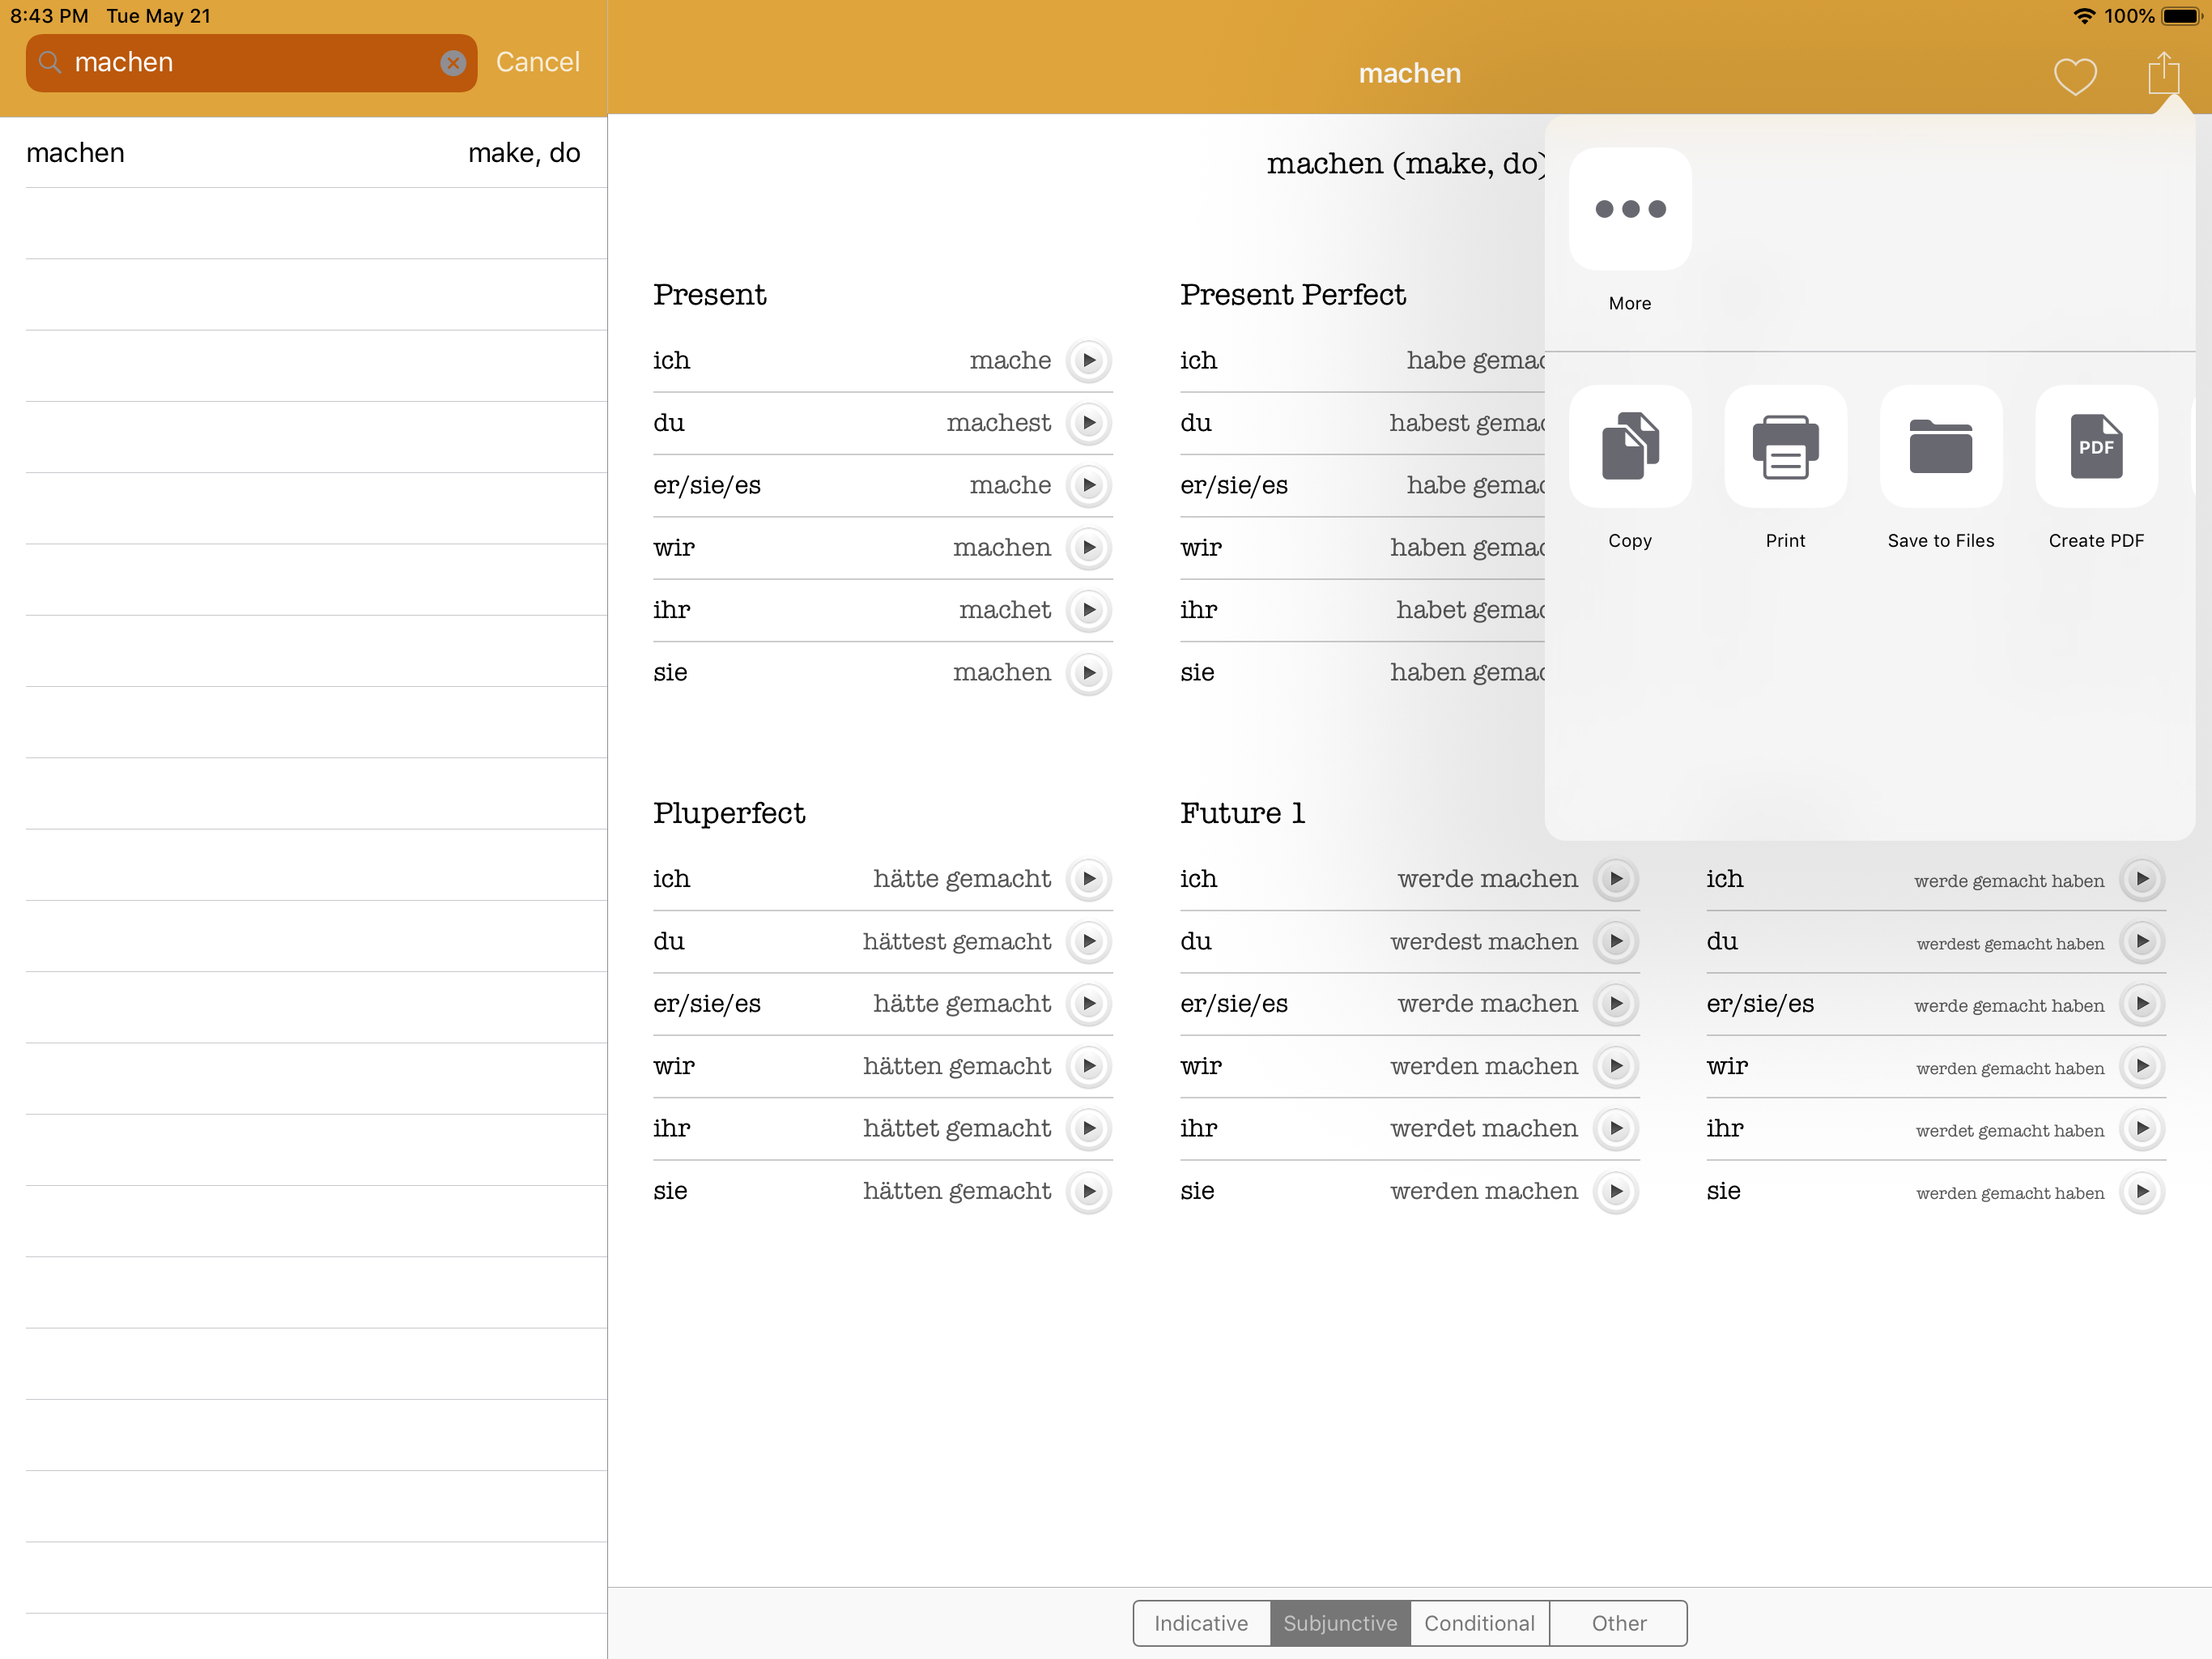The height and width of the screenshot is (1659, 2212).
Task: Focus the machen search field
Action: 251,63
